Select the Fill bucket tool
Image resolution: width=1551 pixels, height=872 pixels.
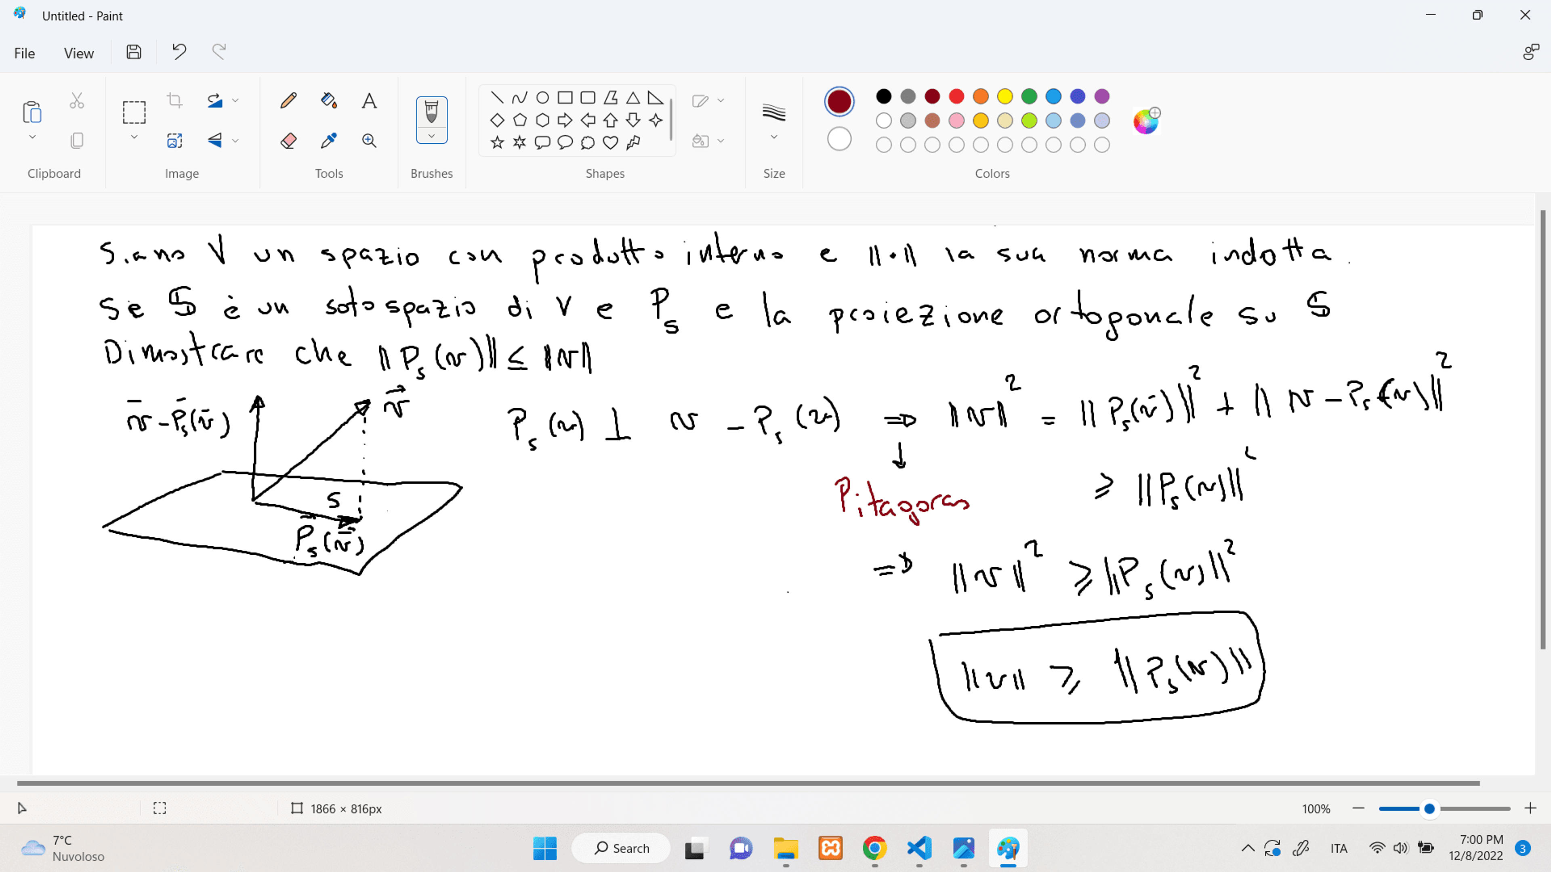329,100
